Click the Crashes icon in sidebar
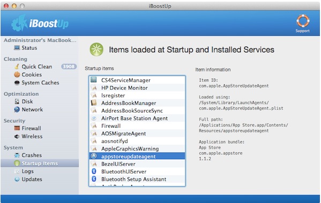Image resolution: width=321 pixels, height=203 pixels. click(17, 155)
